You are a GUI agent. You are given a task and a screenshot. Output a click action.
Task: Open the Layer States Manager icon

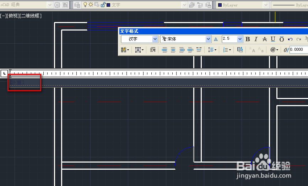208,5
